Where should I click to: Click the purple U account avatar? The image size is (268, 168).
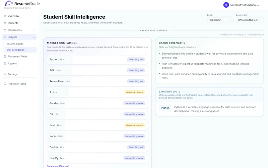[226, 5]
